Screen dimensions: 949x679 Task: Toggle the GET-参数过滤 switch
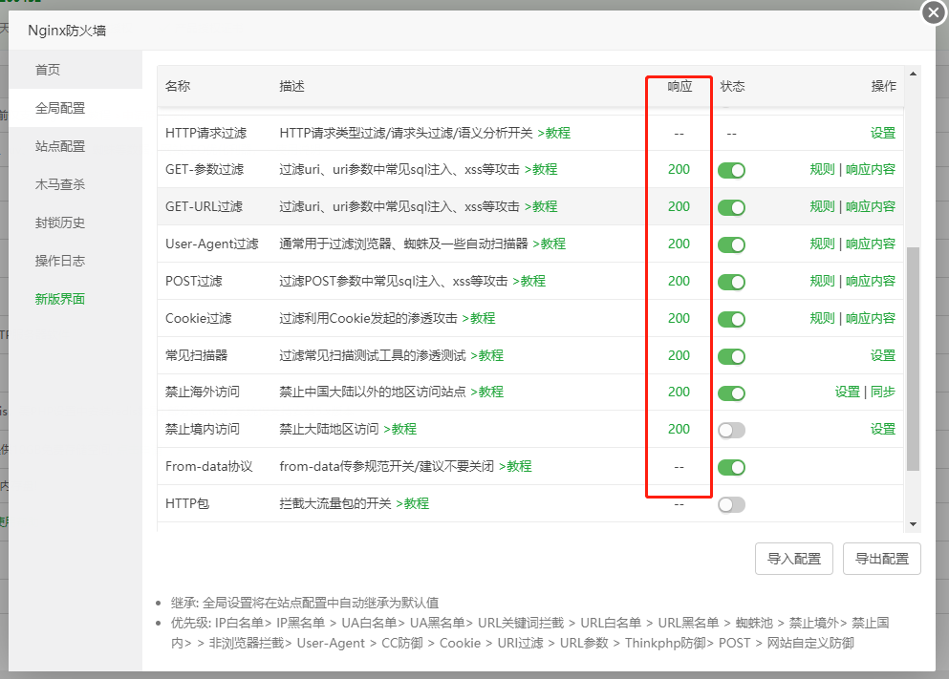[731, 171]
